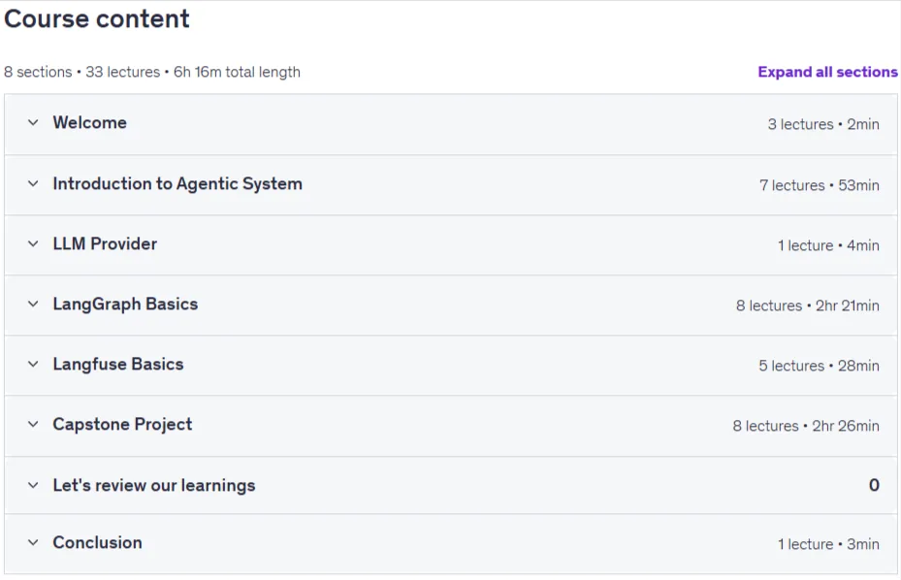901x580 pixels.
Task: Open Let's review our learnings title
Action: [154, 485]
